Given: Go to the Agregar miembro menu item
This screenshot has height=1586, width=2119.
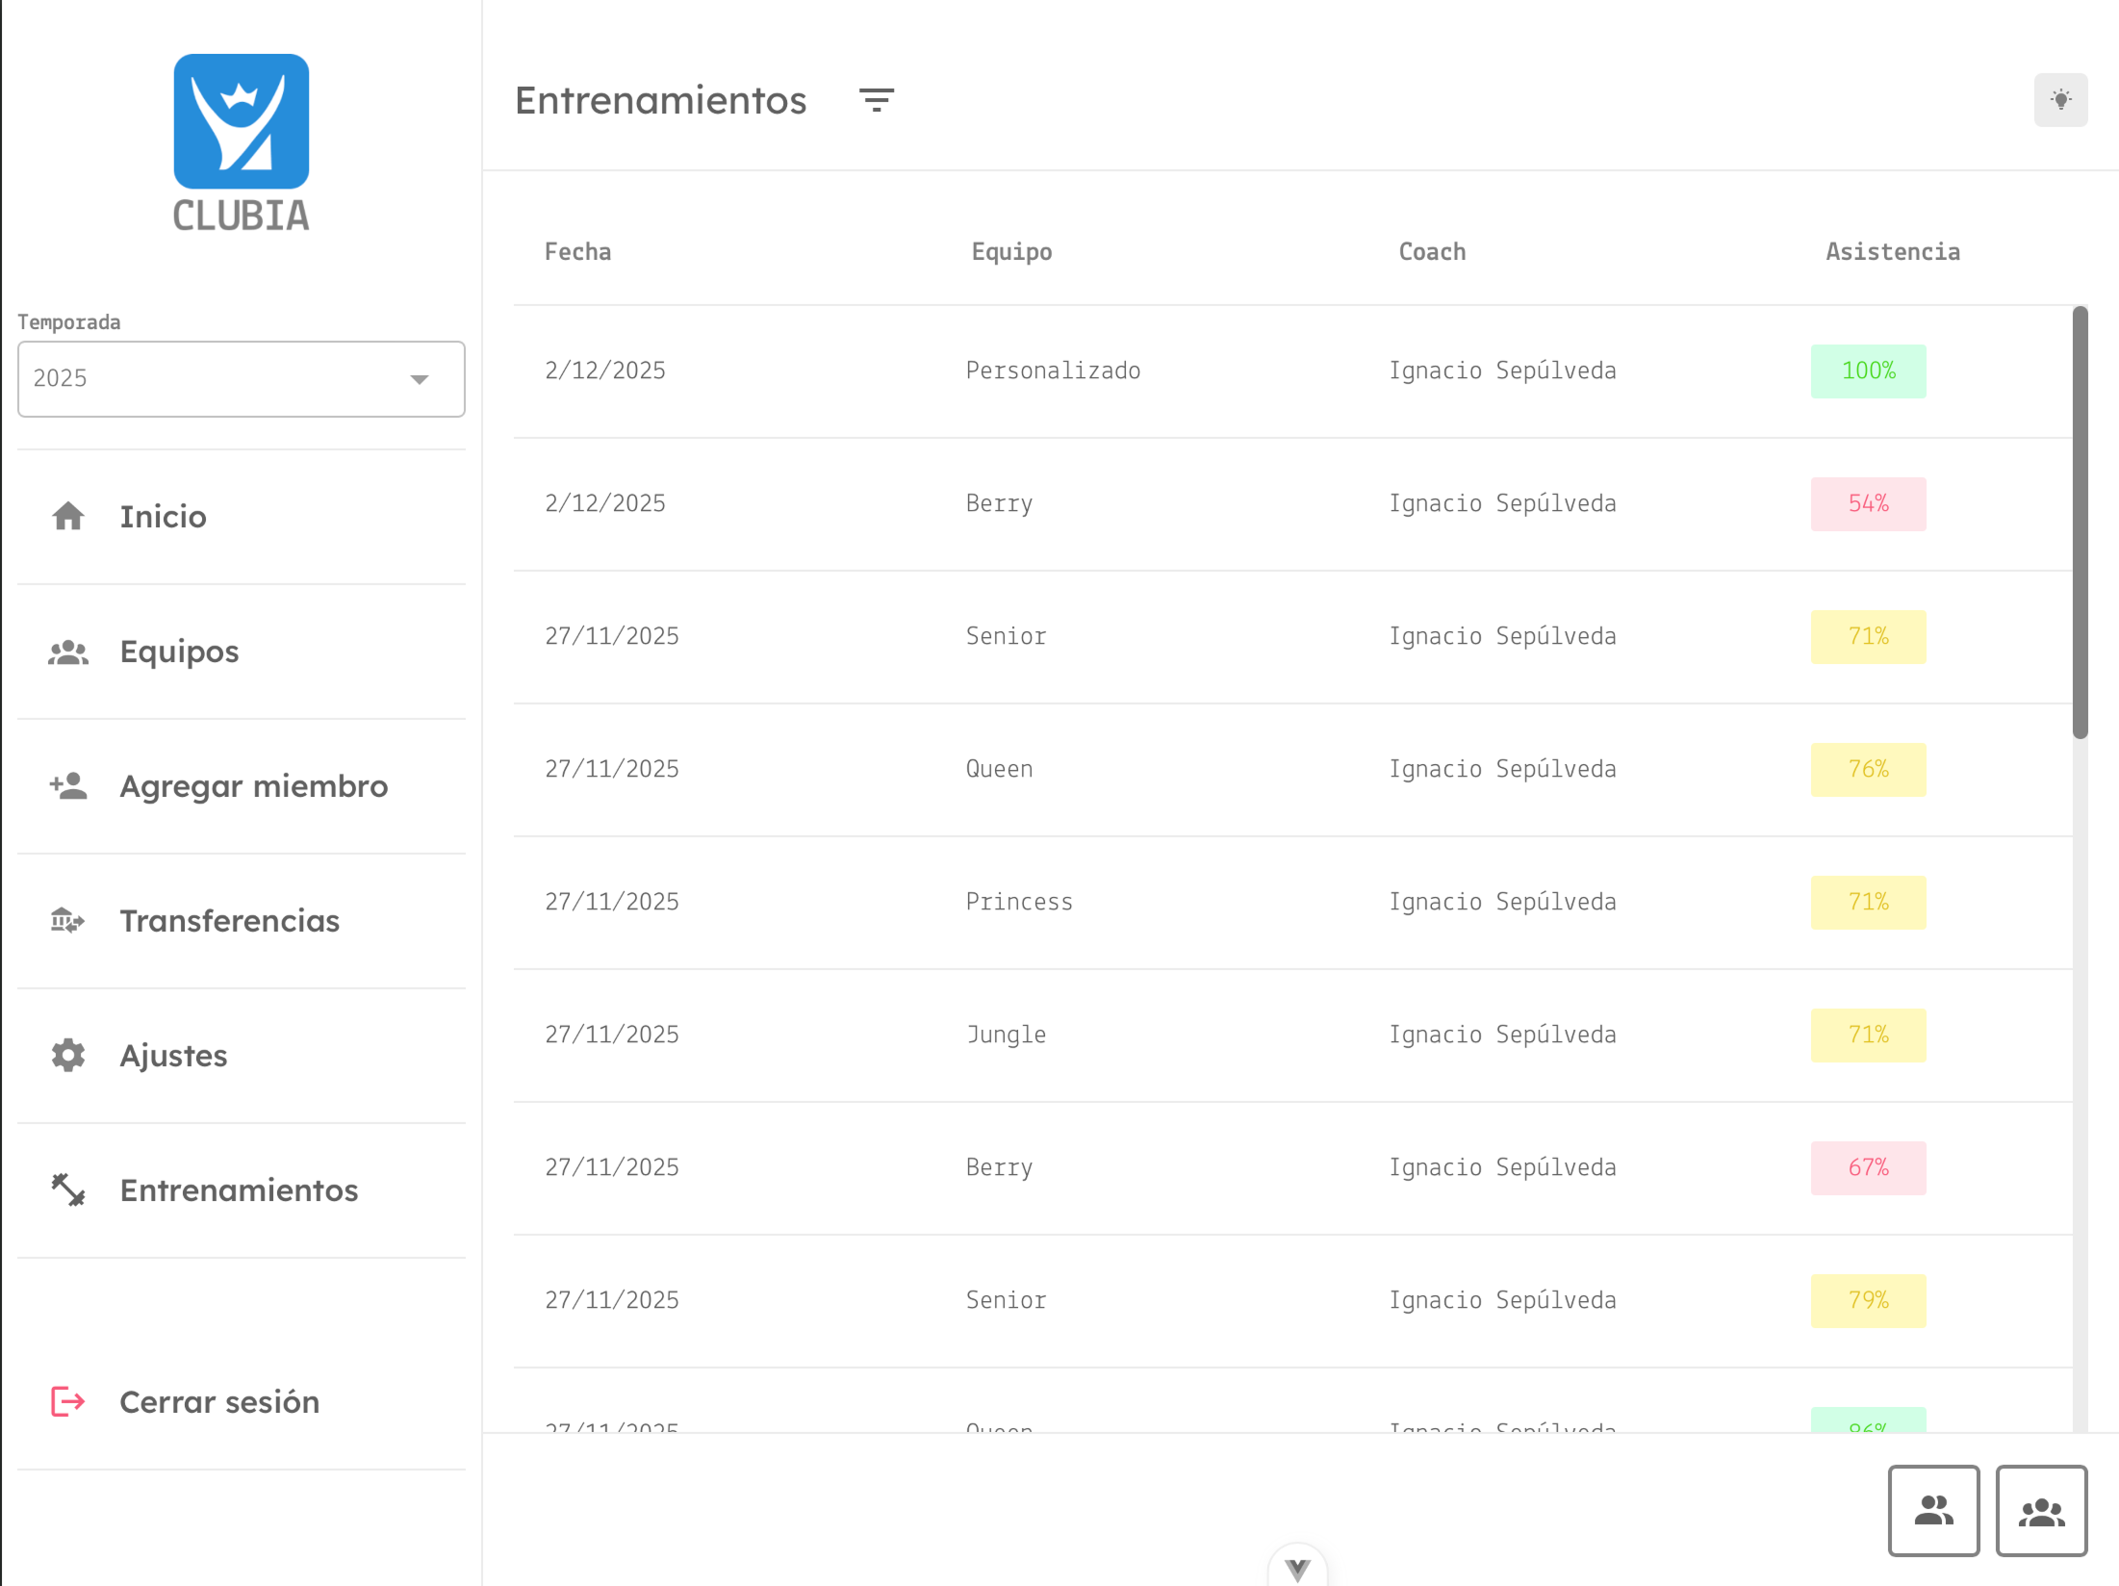Looking at the screenshot, I should point(253,786).
